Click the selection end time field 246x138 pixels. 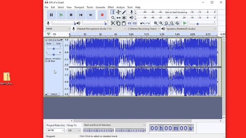[131, 130]
